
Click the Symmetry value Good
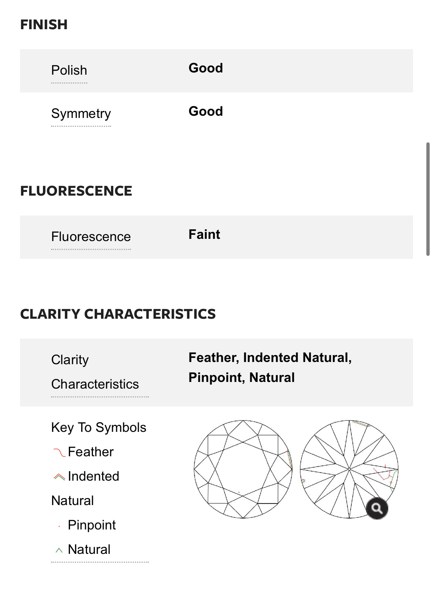pos(206,111)
